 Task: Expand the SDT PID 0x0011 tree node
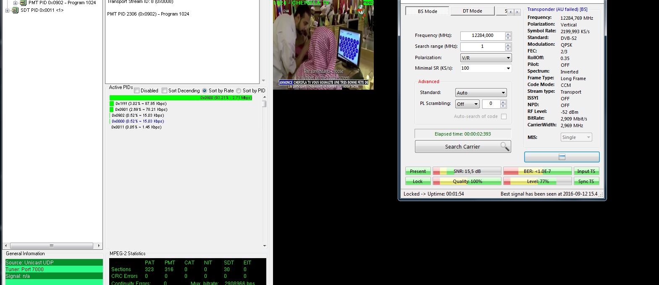tap(7, 10)
